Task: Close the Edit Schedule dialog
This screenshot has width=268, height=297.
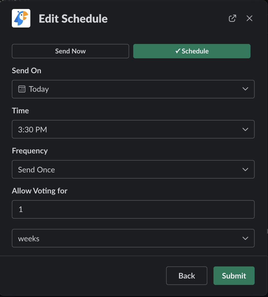Action: click(249, 18)
